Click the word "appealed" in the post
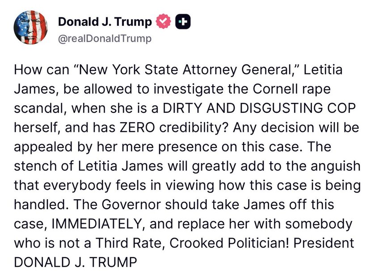This screenshot has width=375, height=280. 43,148
